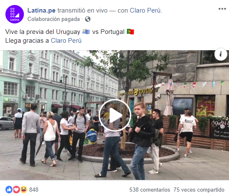The height and width of the screenshot is (195, 229).
Task: Click the laughing Haha reaction icon
Action: (24, 190)
